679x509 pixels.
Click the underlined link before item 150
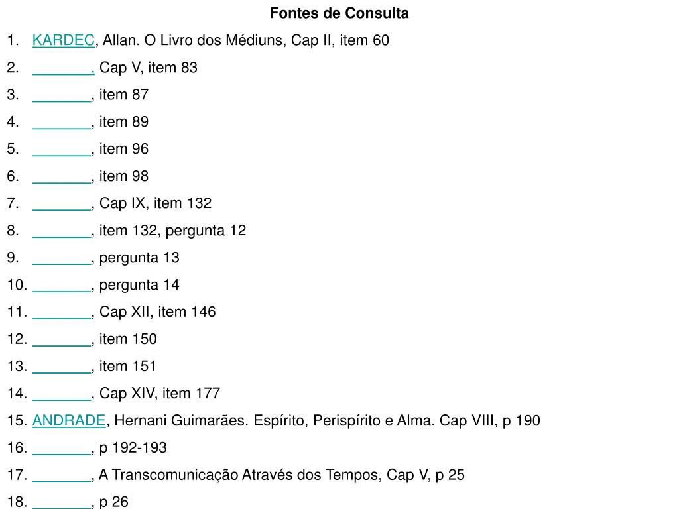point(62,341)
